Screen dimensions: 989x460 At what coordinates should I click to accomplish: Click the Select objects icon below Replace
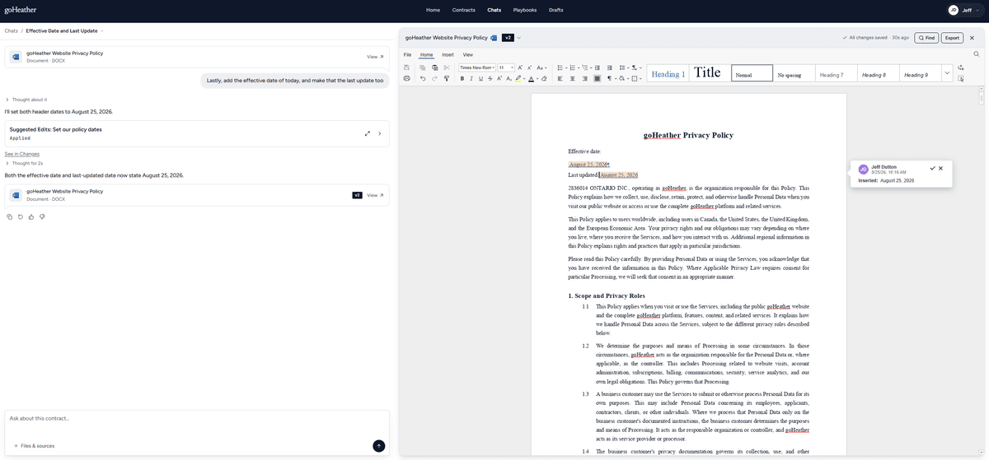click(961, 78)
